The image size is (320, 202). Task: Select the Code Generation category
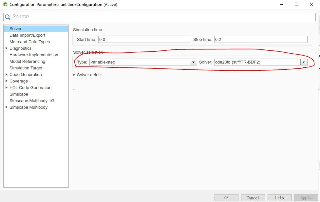tap(26, 74)
